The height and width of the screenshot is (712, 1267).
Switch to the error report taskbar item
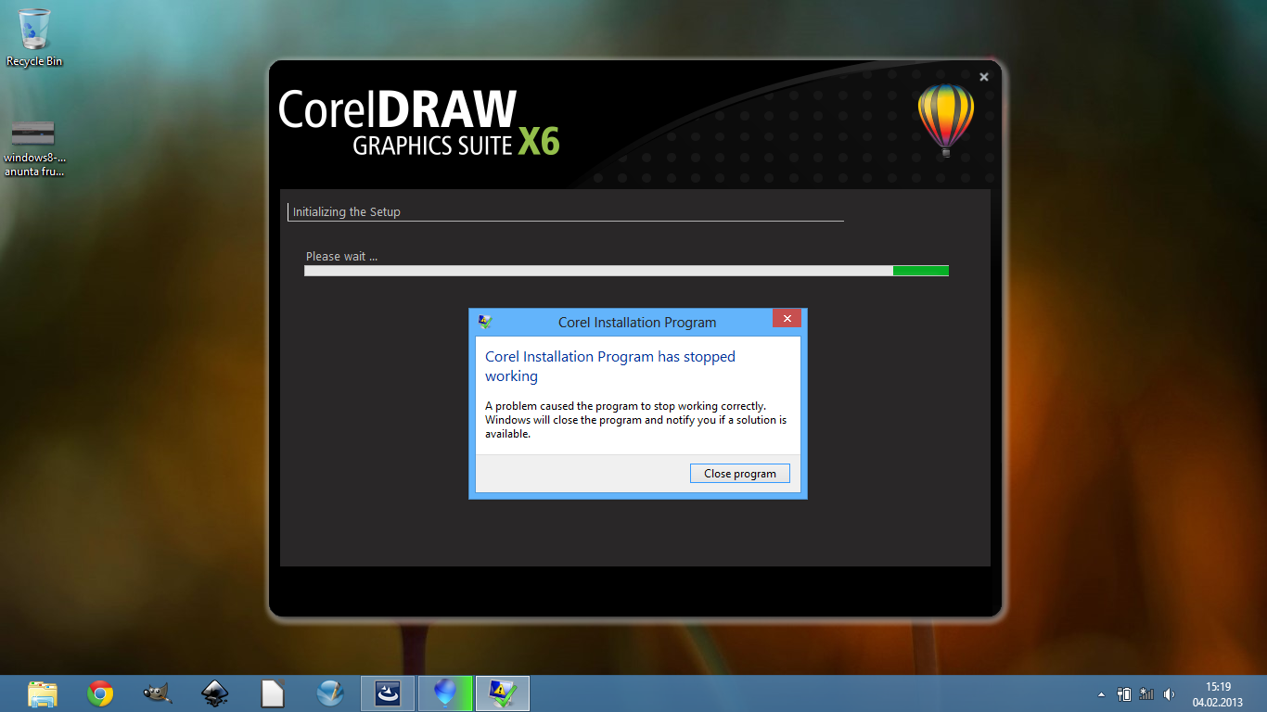[x=503, y=693]
